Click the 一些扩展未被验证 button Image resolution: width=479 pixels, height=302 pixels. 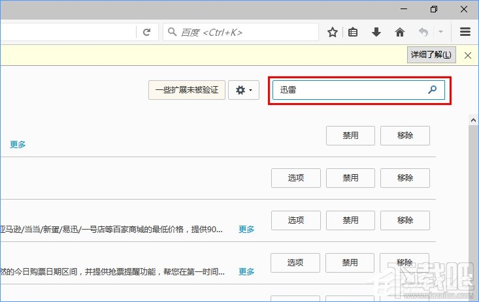[187, 90]
